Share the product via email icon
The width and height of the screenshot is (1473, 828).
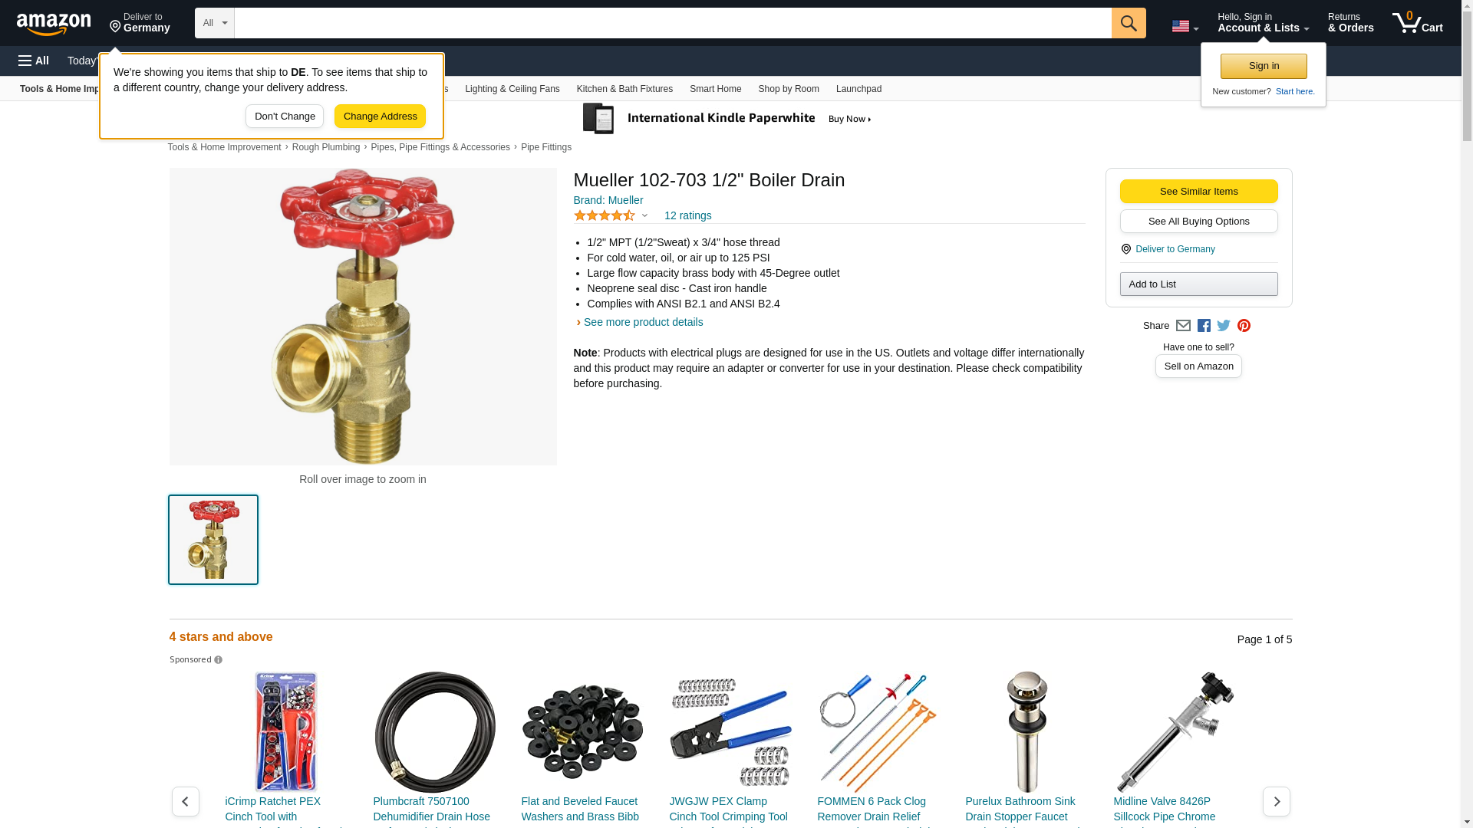1183,326
